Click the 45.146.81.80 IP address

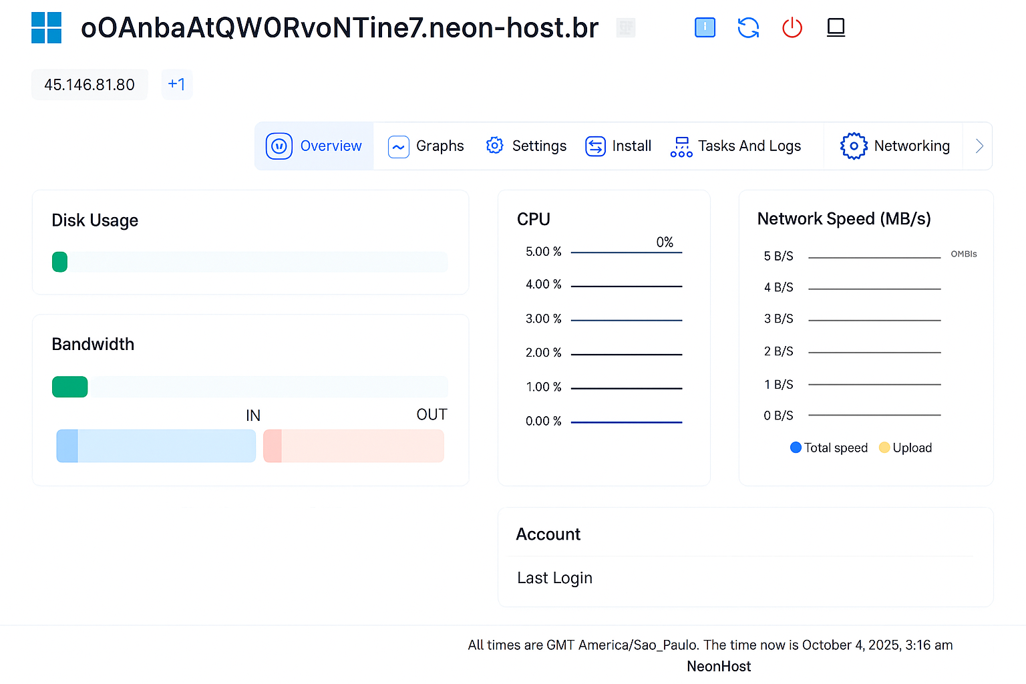pyautogui.click(x=90, y=85)
